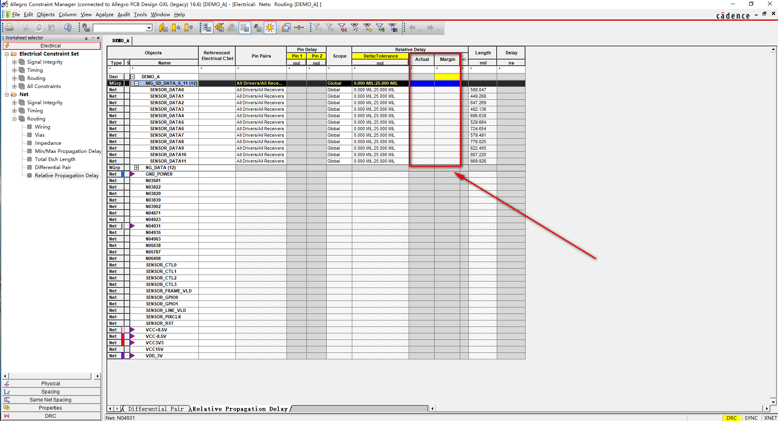778x421 pixels.
Task: Click the greyed-out cloud toolbar icon
Action: coord(232,28)
